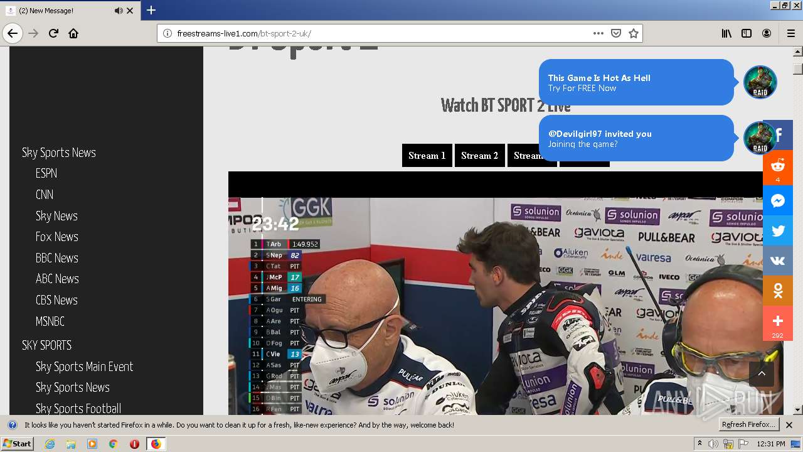This screenshot has height=452, width=803.
Task: Launch Internet Explorer from taskbar
Action: (50, 444)
